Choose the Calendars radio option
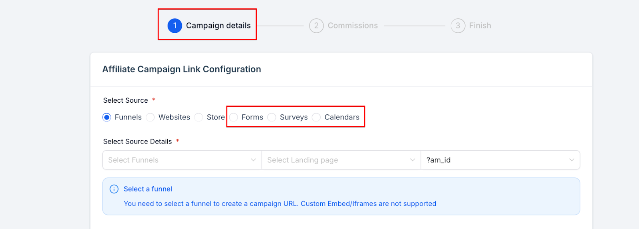639x229 pixels. pos(316,117)
